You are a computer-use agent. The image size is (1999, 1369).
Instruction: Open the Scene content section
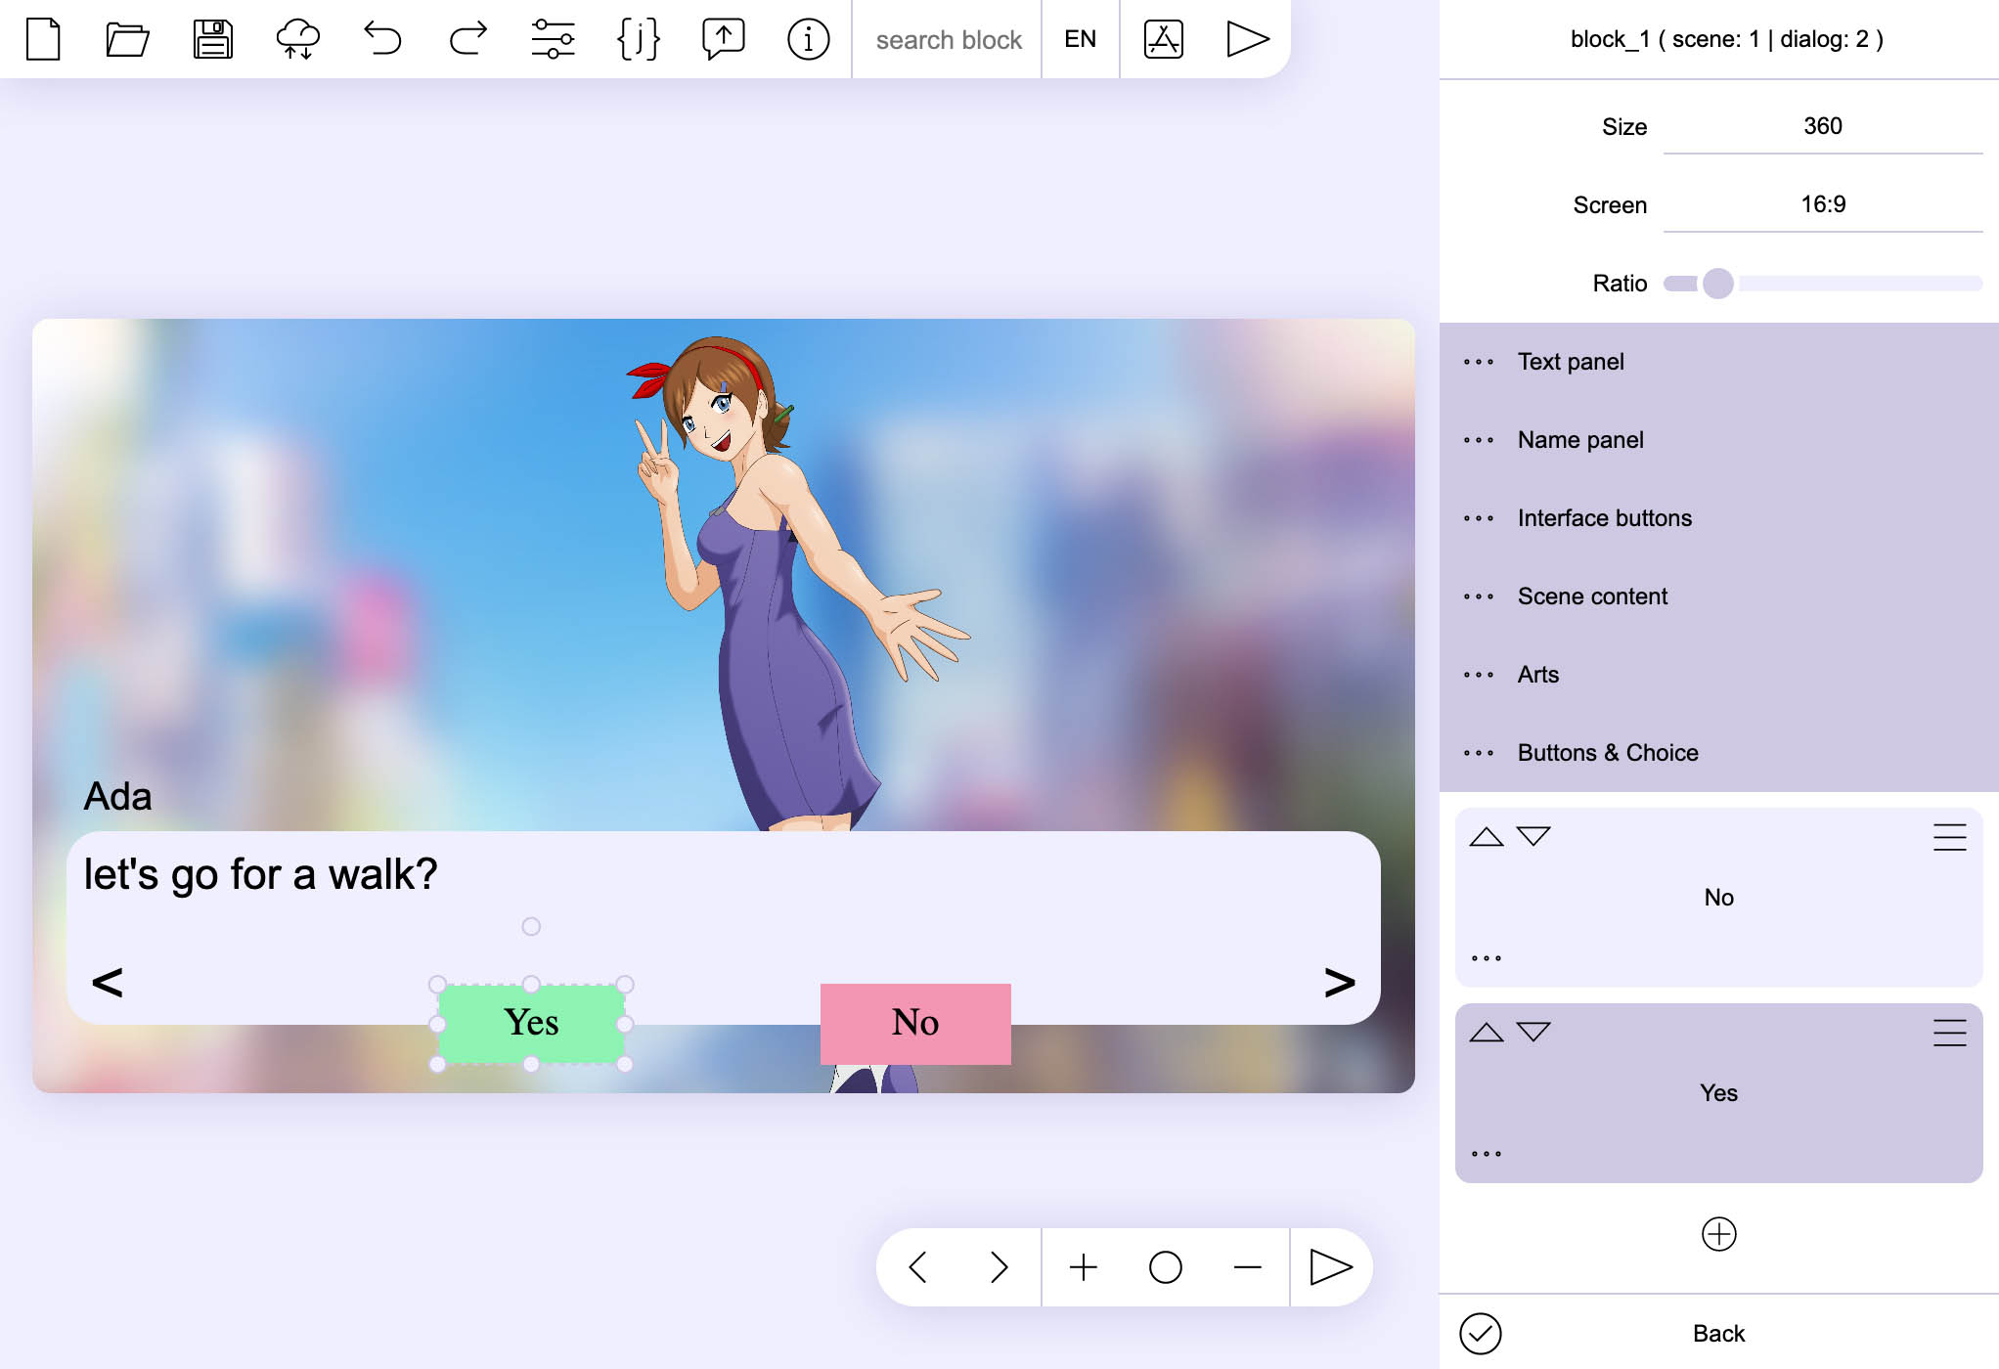tap(1591, 596)
